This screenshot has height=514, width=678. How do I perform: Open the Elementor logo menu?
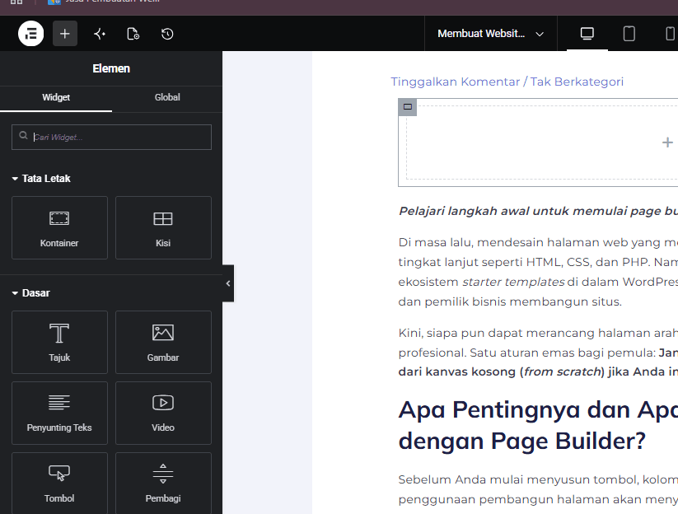(30, 33)
